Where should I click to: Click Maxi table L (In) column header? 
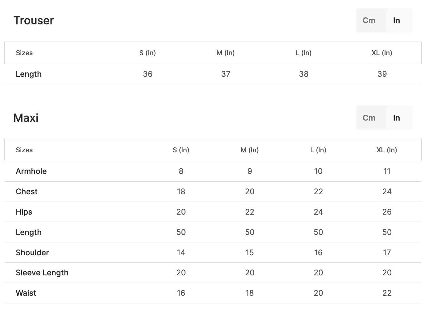click(318, 150)
